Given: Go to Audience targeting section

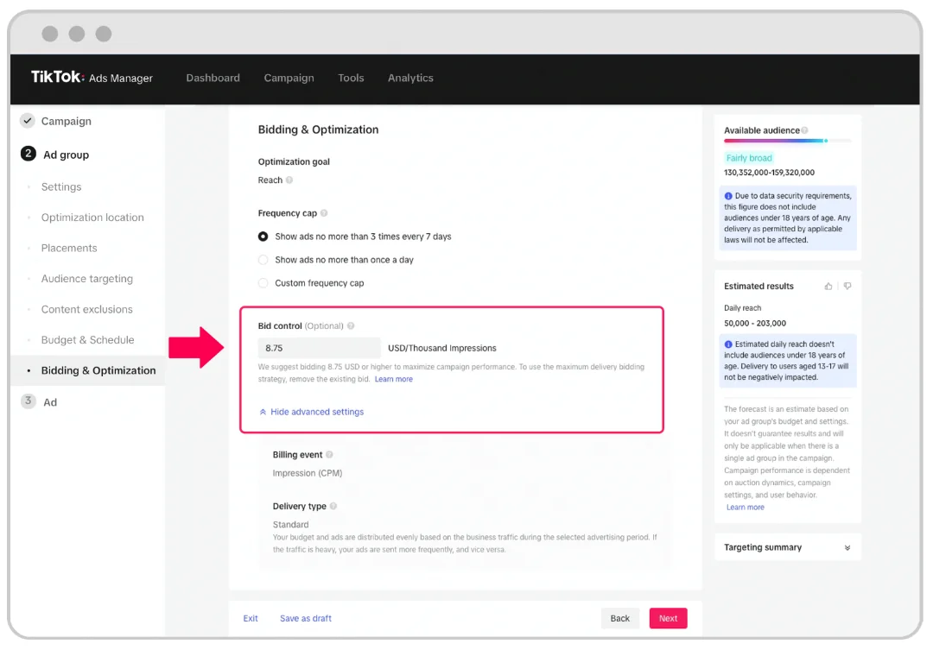Looking at the screenshot, I should click(x=87, y=278).
